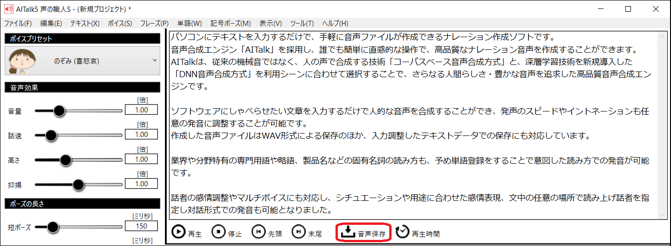The image size is (671, 246).
Task: Click the 短ポーズ value field 150
Action: pyautogui.click(x=141, y=226)
